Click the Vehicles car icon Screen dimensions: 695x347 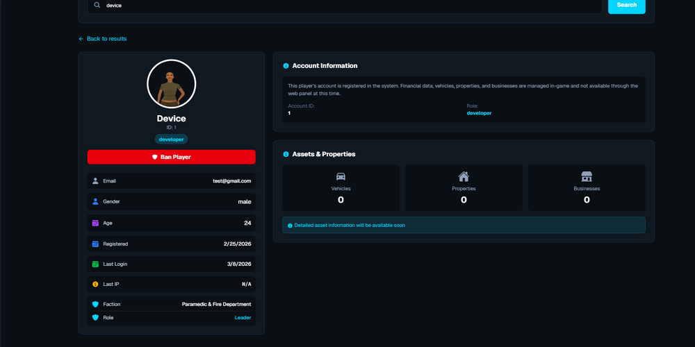point(341,176)
